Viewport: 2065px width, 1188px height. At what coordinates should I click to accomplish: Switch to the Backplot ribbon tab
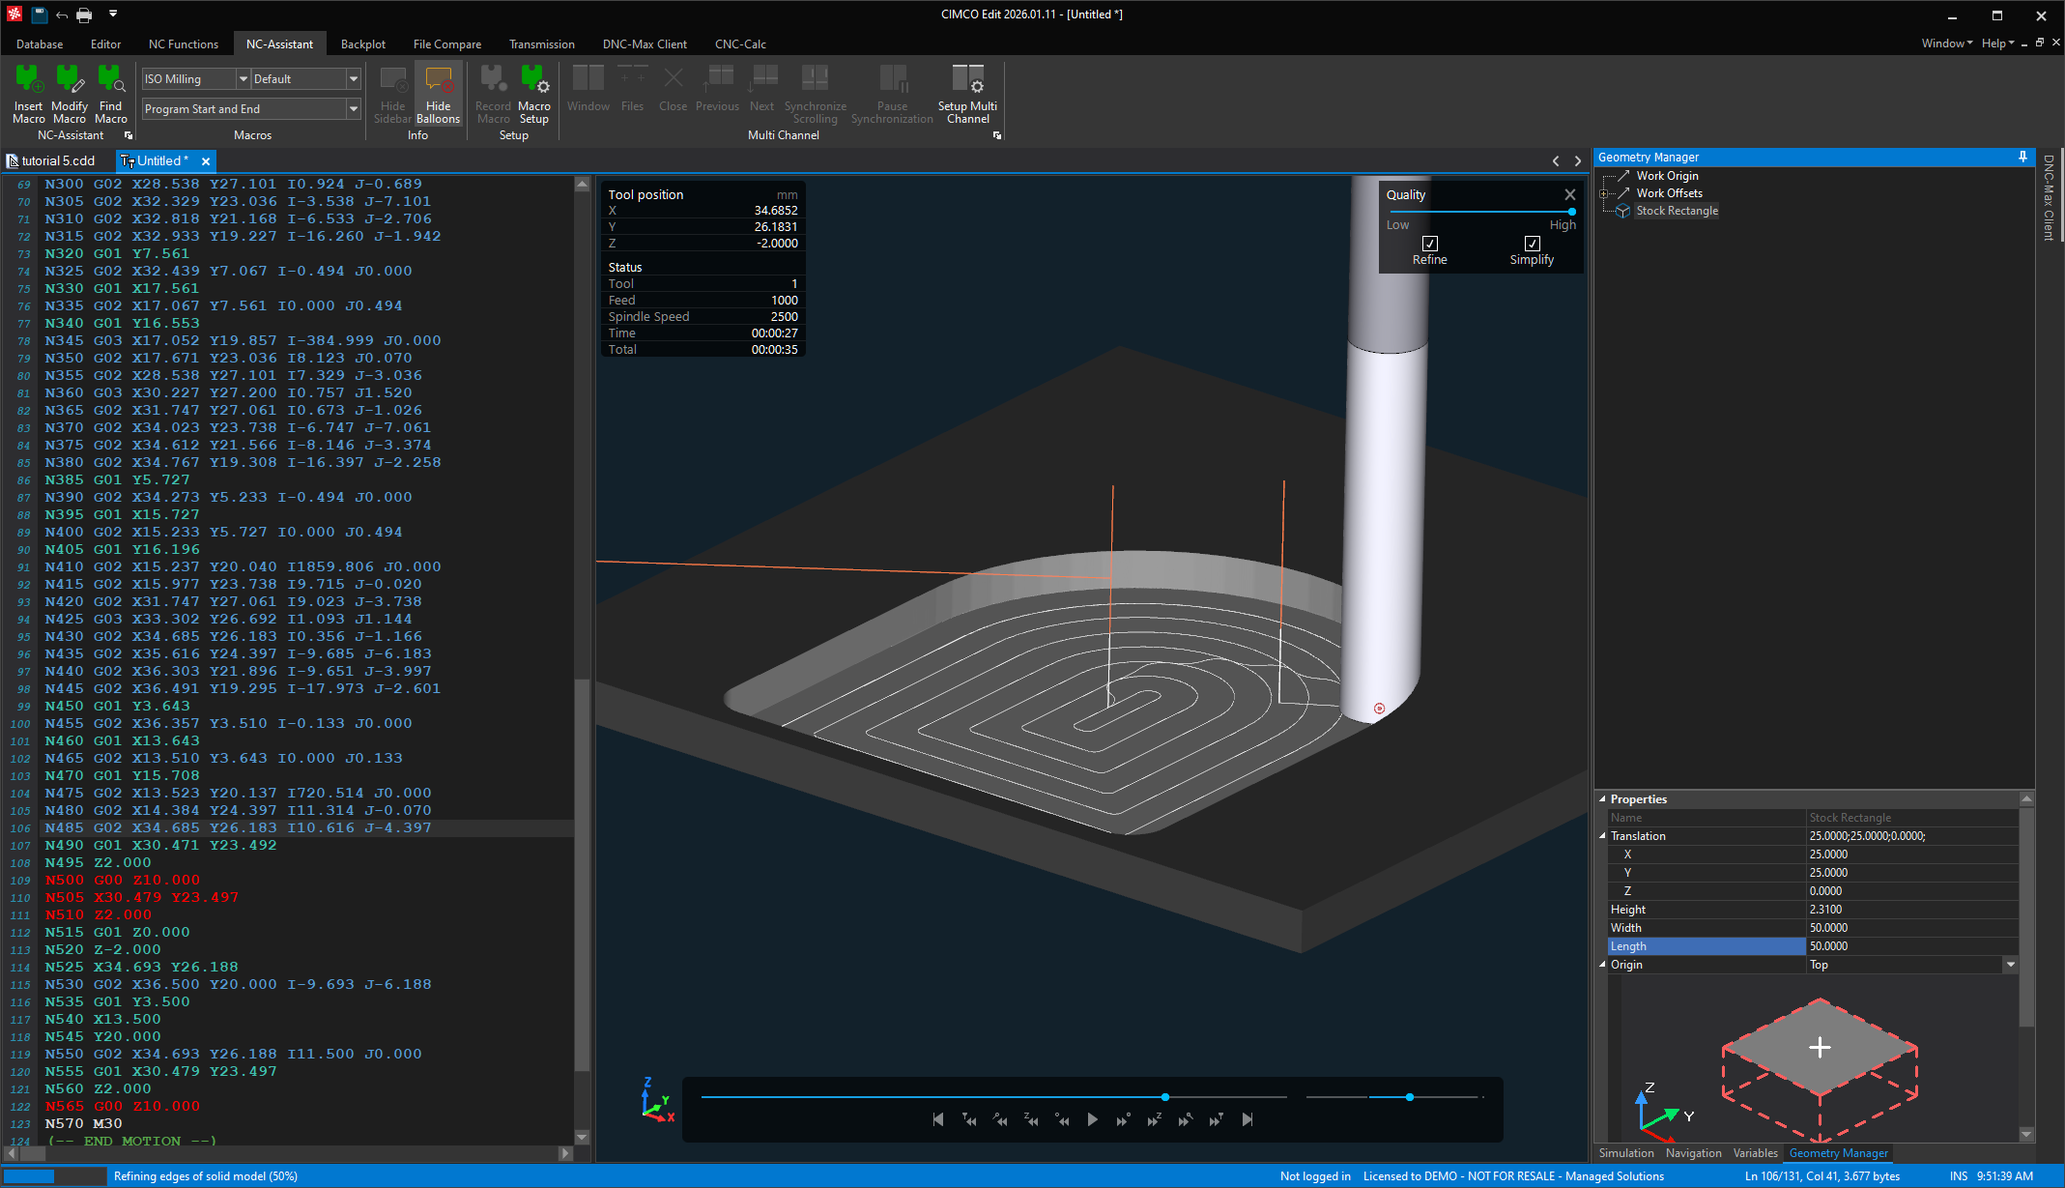363,44
